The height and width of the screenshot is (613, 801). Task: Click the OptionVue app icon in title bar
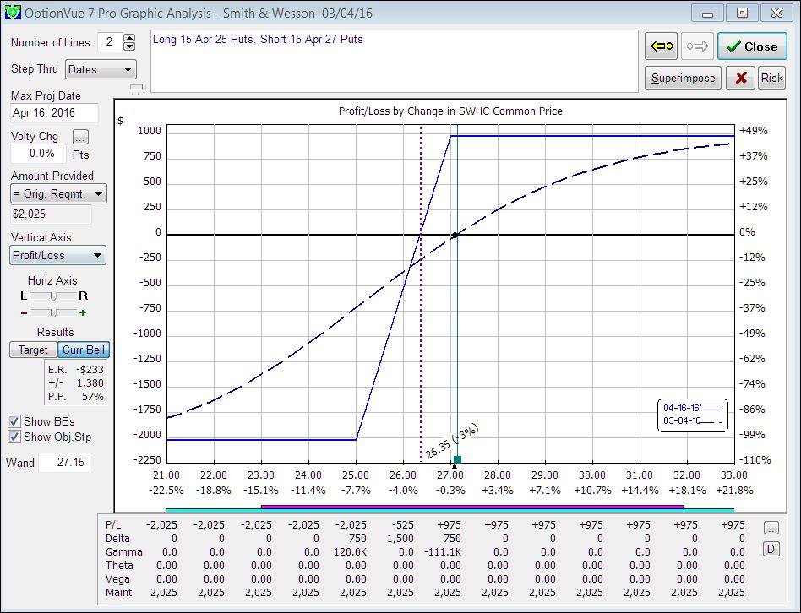point(13,11)
